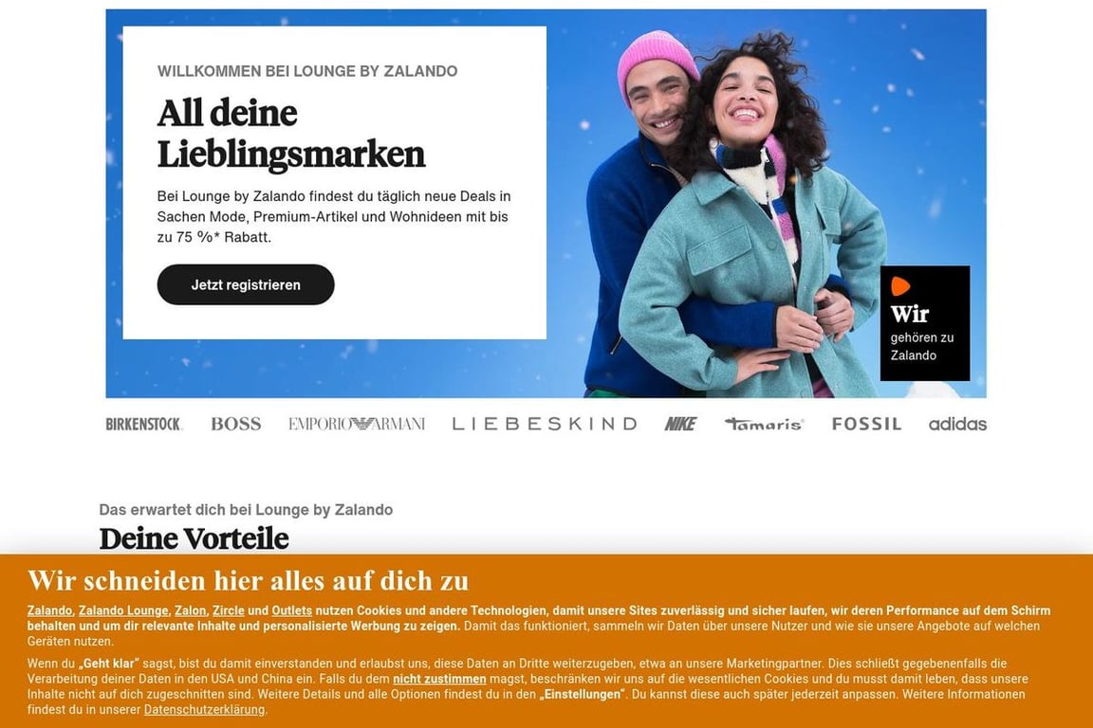Click the Wir gehören zu Zalando badge
The width and height of the screenshot is (1093, 728).
pyautogui.click(x=925, y=323)
